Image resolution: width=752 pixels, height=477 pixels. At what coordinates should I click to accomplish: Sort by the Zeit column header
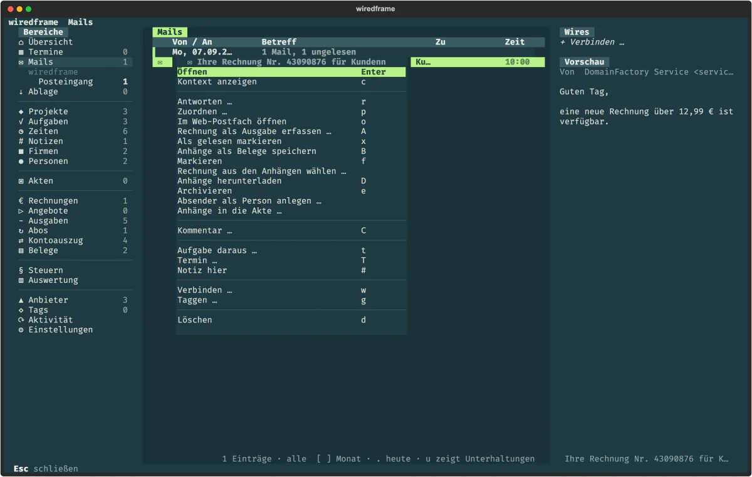tap(515, 42)
